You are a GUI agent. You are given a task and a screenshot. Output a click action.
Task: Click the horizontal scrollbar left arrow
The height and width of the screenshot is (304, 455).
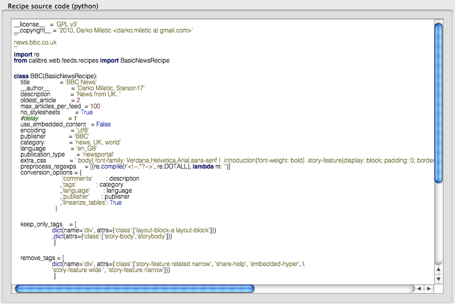click(419, 288)
